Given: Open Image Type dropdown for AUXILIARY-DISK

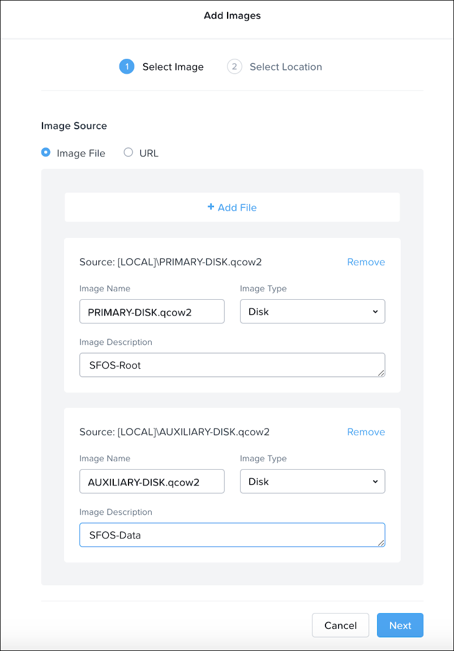Looking at the screenshot, I should [x=312, y=482].
